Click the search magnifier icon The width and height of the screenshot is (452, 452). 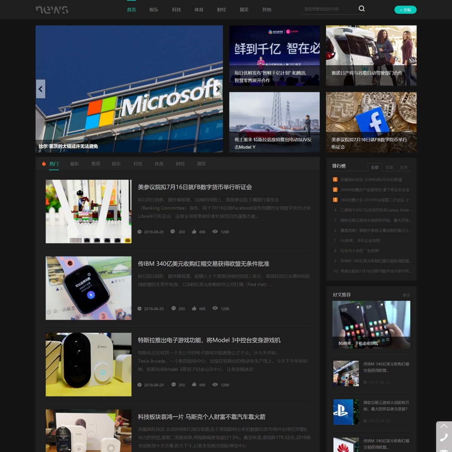point(362,9)
